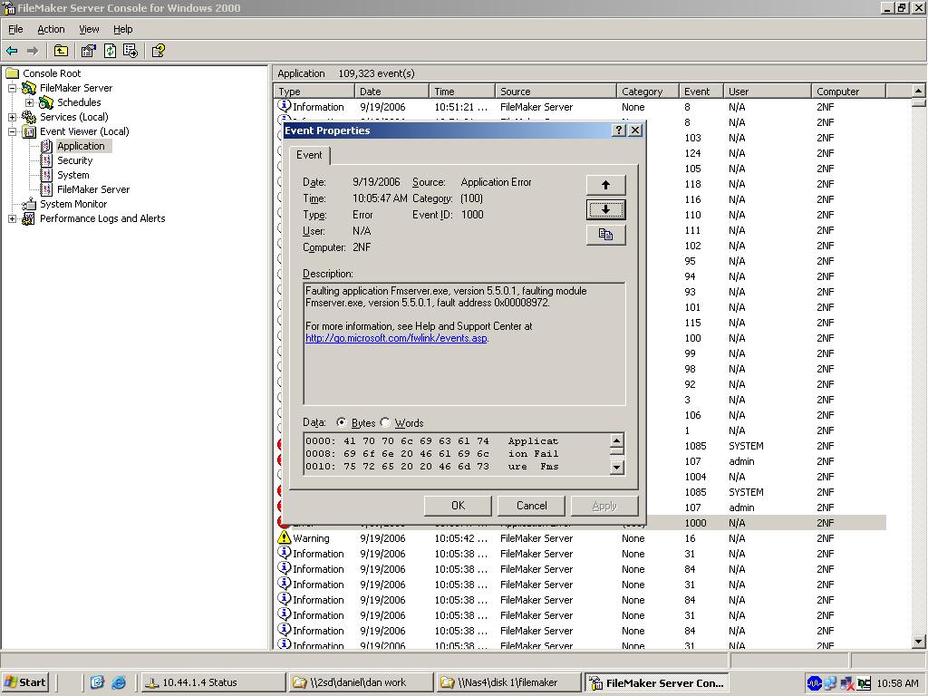This screenshot has height=696, width=928.
Task: Click the Services (Local) gears icon
Action: tap(28, 117)
